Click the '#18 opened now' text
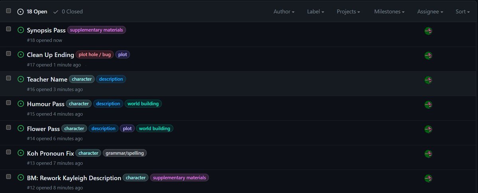 45,40
